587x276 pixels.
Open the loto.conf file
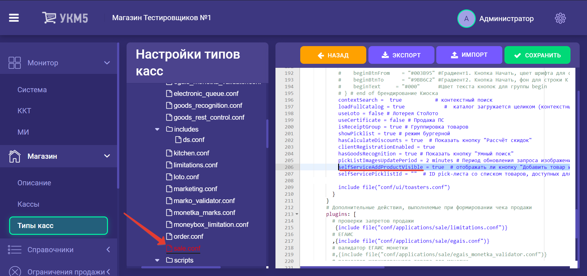pos(186,177)
